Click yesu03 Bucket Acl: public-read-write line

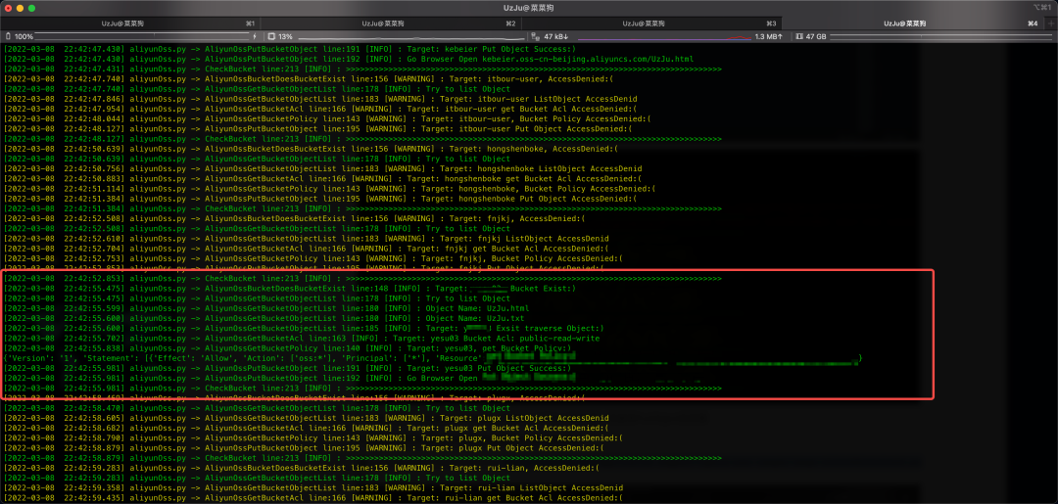click(302, 339)
